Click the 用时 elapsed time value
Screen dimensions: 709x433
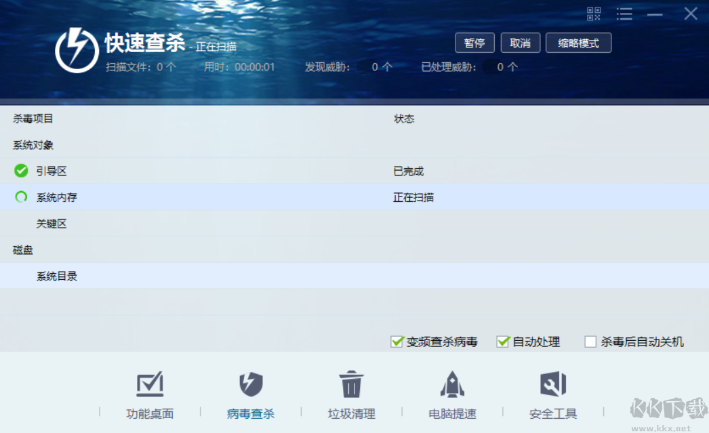coord(255,67)
